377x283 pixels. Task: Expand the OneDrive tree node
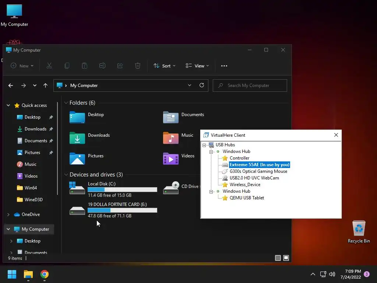(8, 214)
